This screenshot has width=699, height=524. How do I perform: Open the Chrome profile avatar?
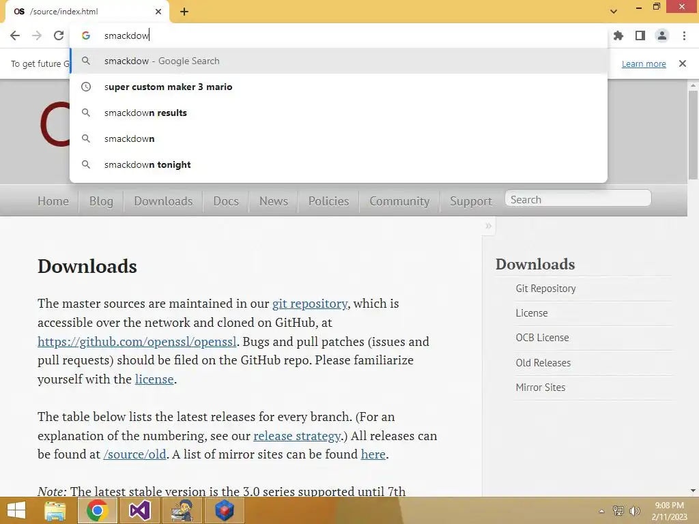[x=662, y=35]
